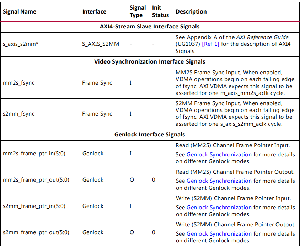Select the Signal Name column header

point(20,11)
